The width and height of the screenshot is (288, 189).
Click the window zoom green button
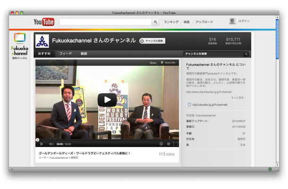point(22,13)
